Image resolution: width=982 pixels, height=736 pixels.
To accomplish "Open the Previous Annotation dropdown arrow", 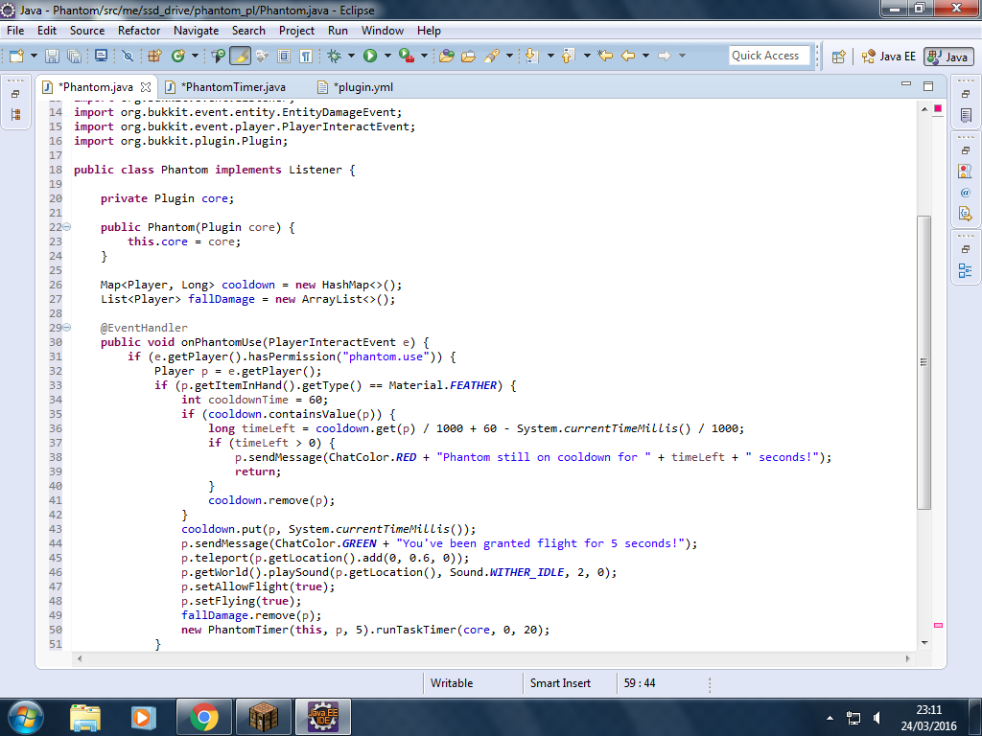I will pyautogui.click(x=587, y=56).
